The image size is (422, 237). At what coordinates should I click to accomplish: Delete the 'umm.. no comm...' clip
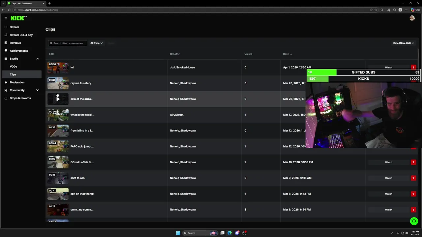click(413, 210)
